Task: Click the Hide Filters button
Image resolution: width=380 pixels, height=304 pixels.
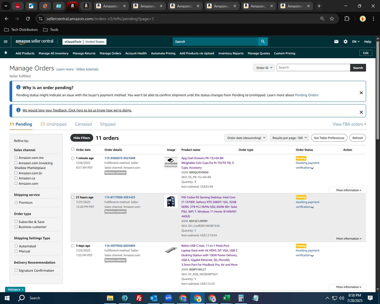Action: 82,138
